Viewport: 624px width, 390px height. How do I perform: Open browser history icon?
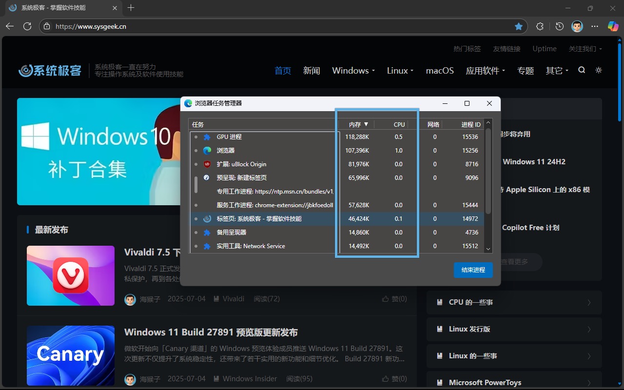(x=560, y=26)
